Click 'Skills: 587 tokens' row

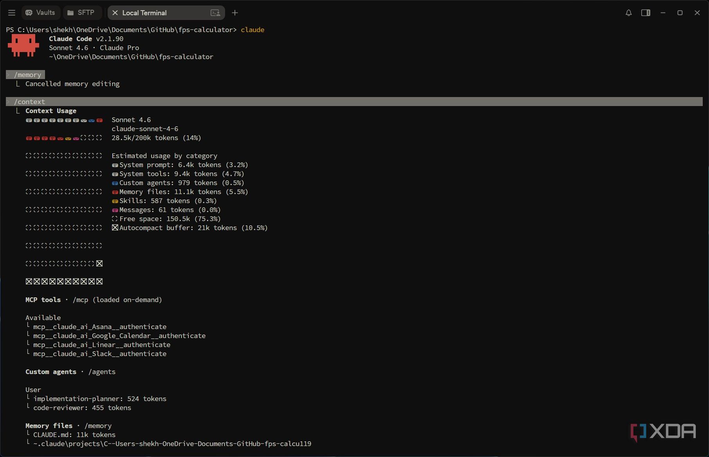click(x=164, y=201)
